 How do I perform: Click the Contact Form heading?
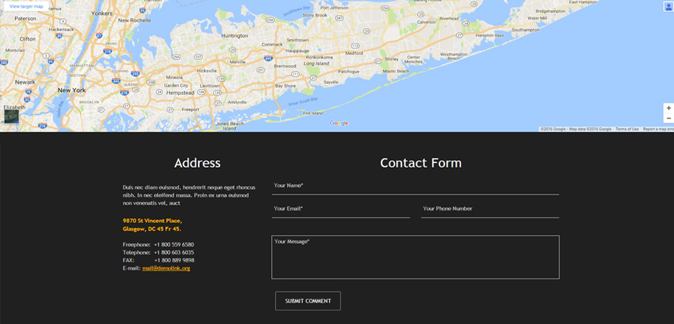pos(421,163)
